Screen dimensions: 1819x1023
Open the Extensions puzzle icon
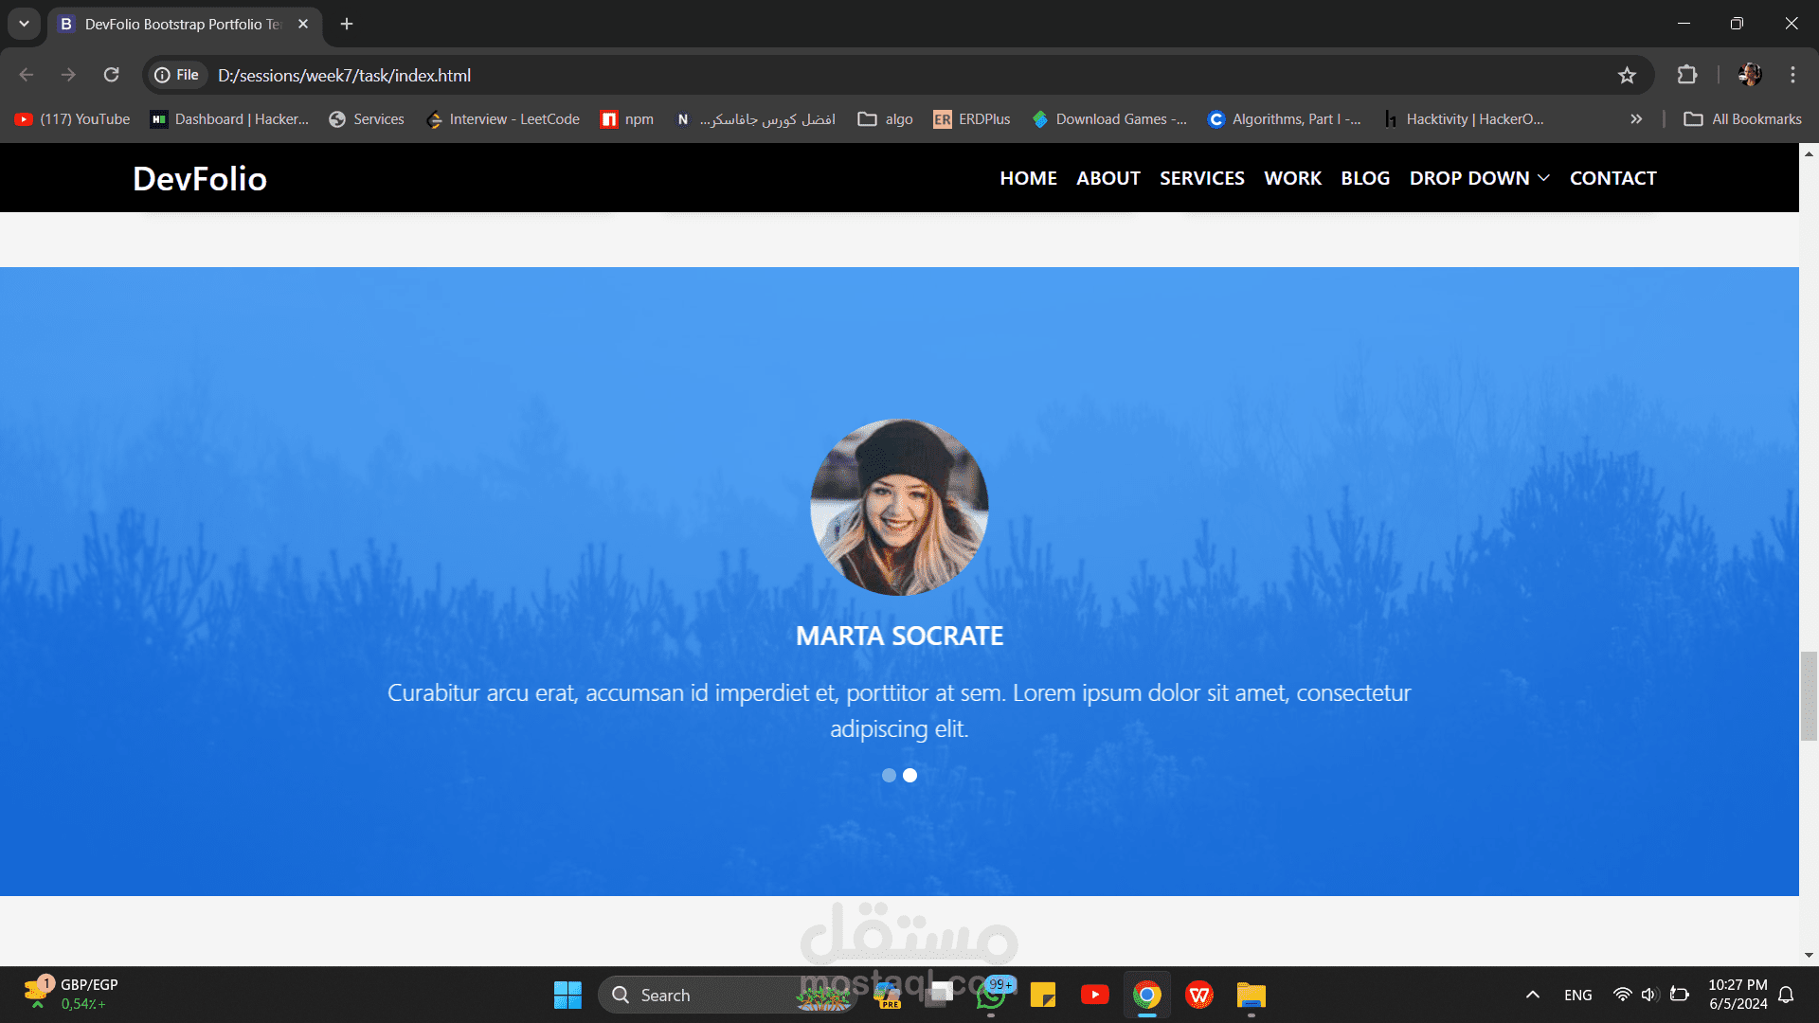(1687, 75)
